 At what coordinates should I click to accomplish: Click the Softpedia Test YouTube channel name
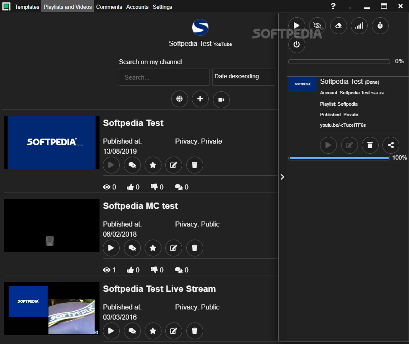[x=200, y=44]
